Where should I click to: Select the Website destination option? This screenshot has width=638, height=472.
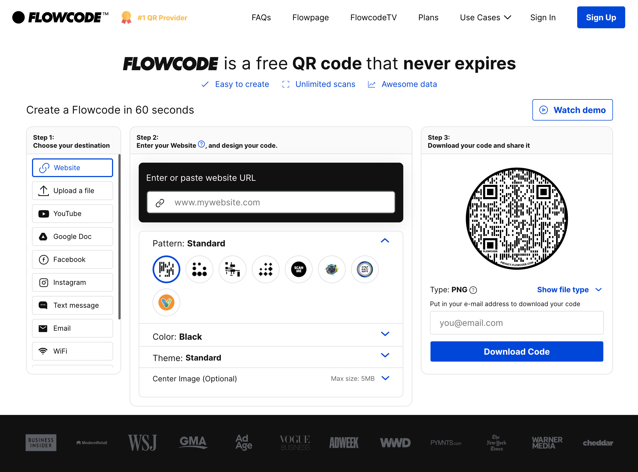pos(73,168)
